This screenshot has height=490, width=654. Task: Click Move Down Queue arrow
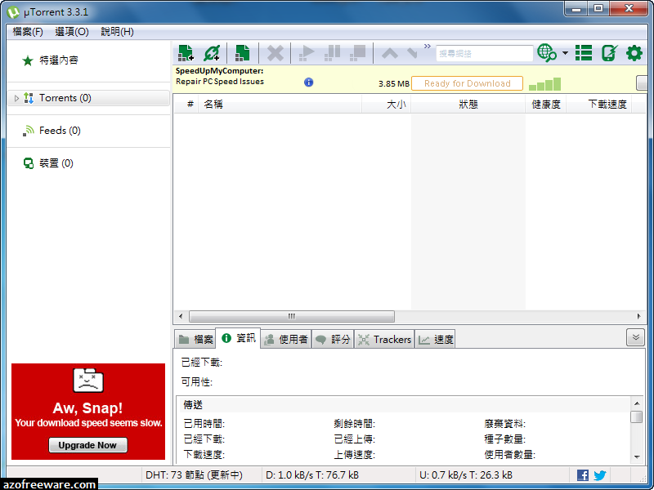[x=412, y=53]
